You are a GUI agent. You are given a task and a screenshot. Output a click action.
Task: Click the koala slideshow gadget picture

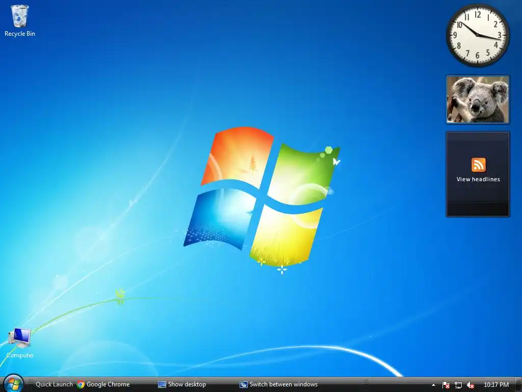coord(478,100)
